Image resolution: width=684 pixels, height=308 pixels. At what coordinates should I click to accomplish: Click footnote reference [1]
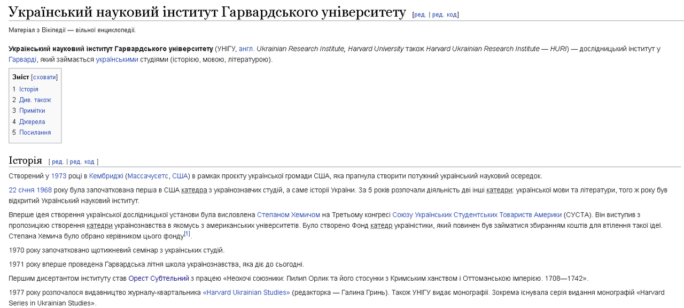tap(187, 234)
